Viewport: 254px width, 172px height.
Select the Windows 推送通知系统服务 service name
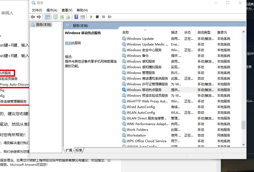point(148,78)
